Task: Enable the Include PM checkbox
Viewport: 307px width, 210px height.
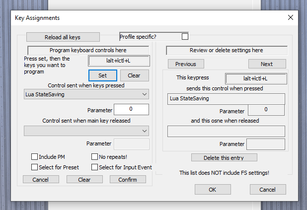Action: click(35, 157)
